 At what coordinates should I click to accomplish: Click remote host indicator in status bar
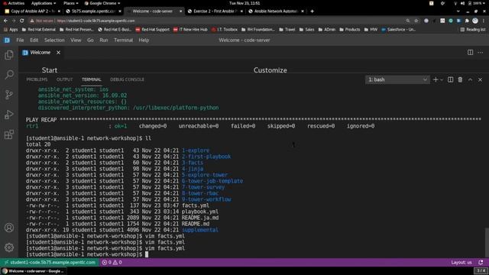(50, 263)
